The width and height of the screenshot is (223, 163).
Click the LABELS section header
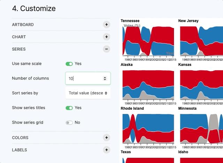pos(20,150)
